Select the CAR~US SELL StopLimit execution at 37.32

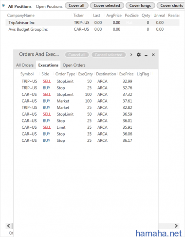(x=86, y=94)
